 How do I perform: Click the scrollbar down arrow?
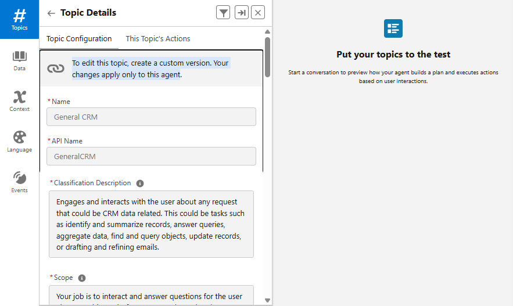pyautogui.click(x=267, y=300)
